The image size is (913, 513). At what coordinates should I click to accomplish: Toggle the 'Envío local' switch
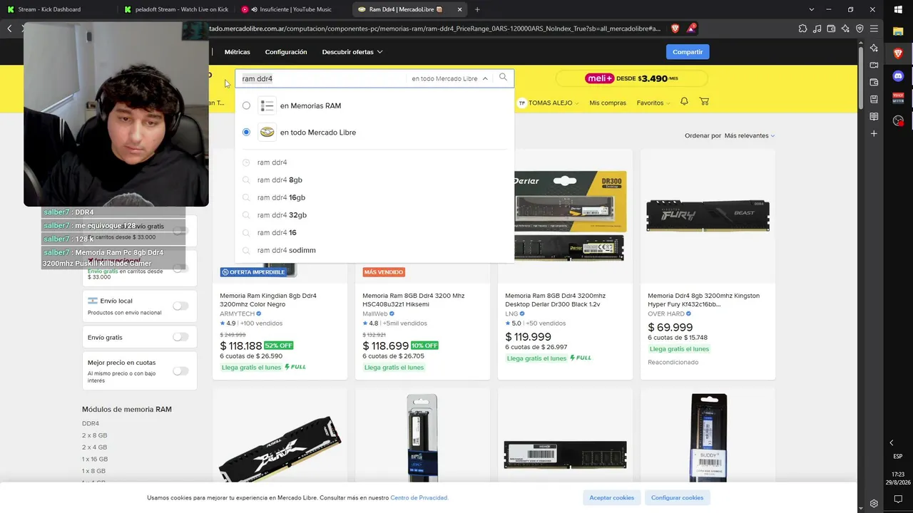tap(180, 306)
